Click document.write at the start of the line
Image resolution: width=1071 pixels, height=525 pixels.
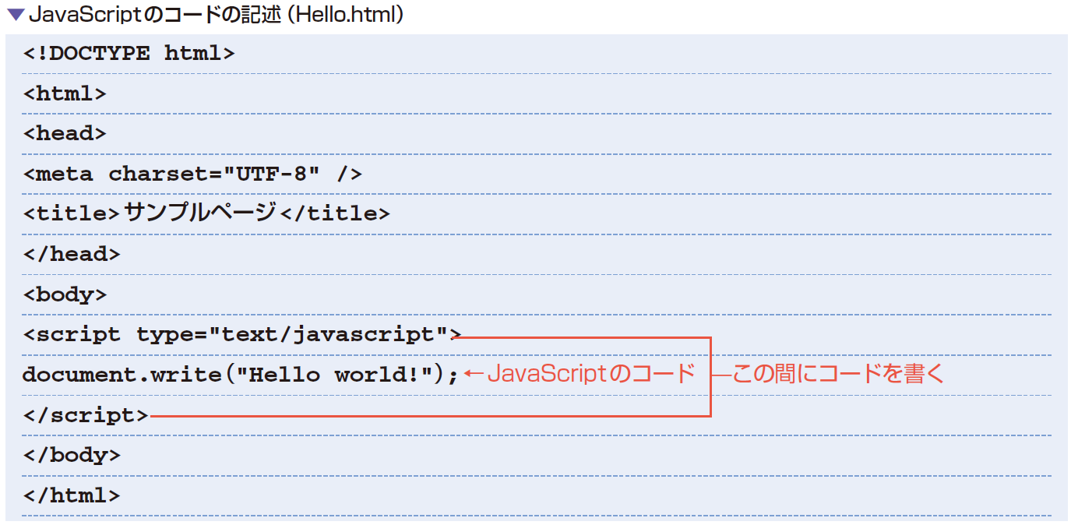click(122, 375)
